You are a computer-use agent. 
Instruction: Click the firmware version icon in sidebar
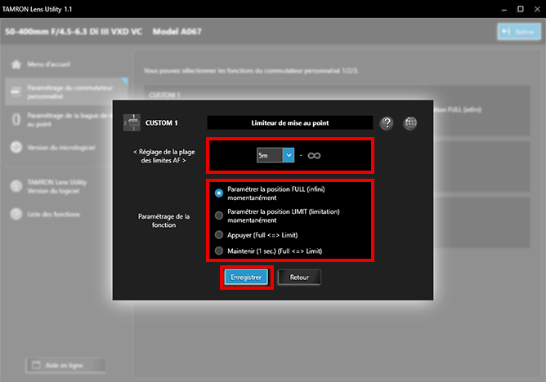pos(16,148)
